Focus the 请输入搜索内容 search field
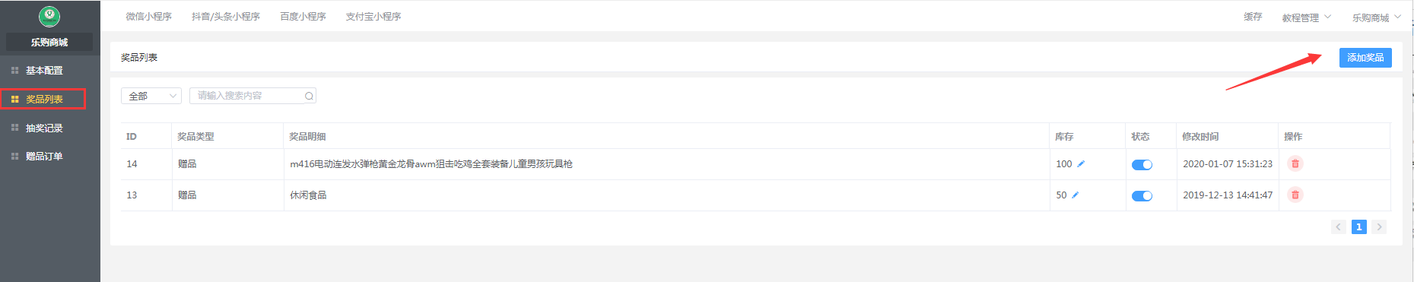Image resolution: width=1414 pixels, height=282 pixels. [253, 96]
